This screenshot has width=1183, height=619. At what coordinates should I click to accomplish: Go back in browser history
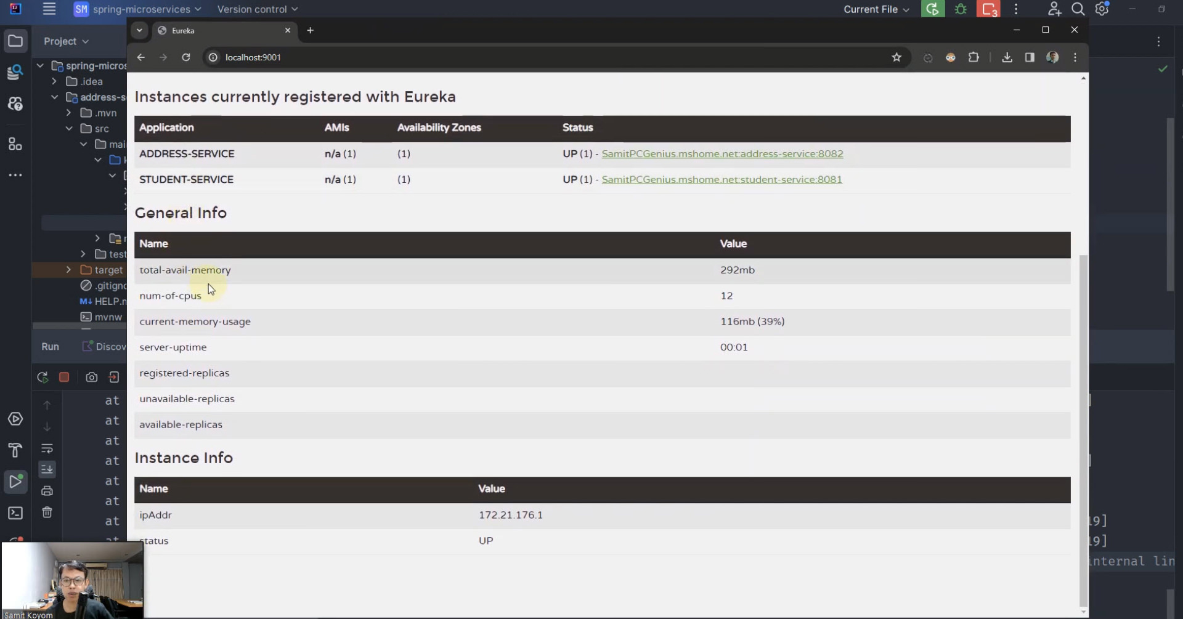141,57
